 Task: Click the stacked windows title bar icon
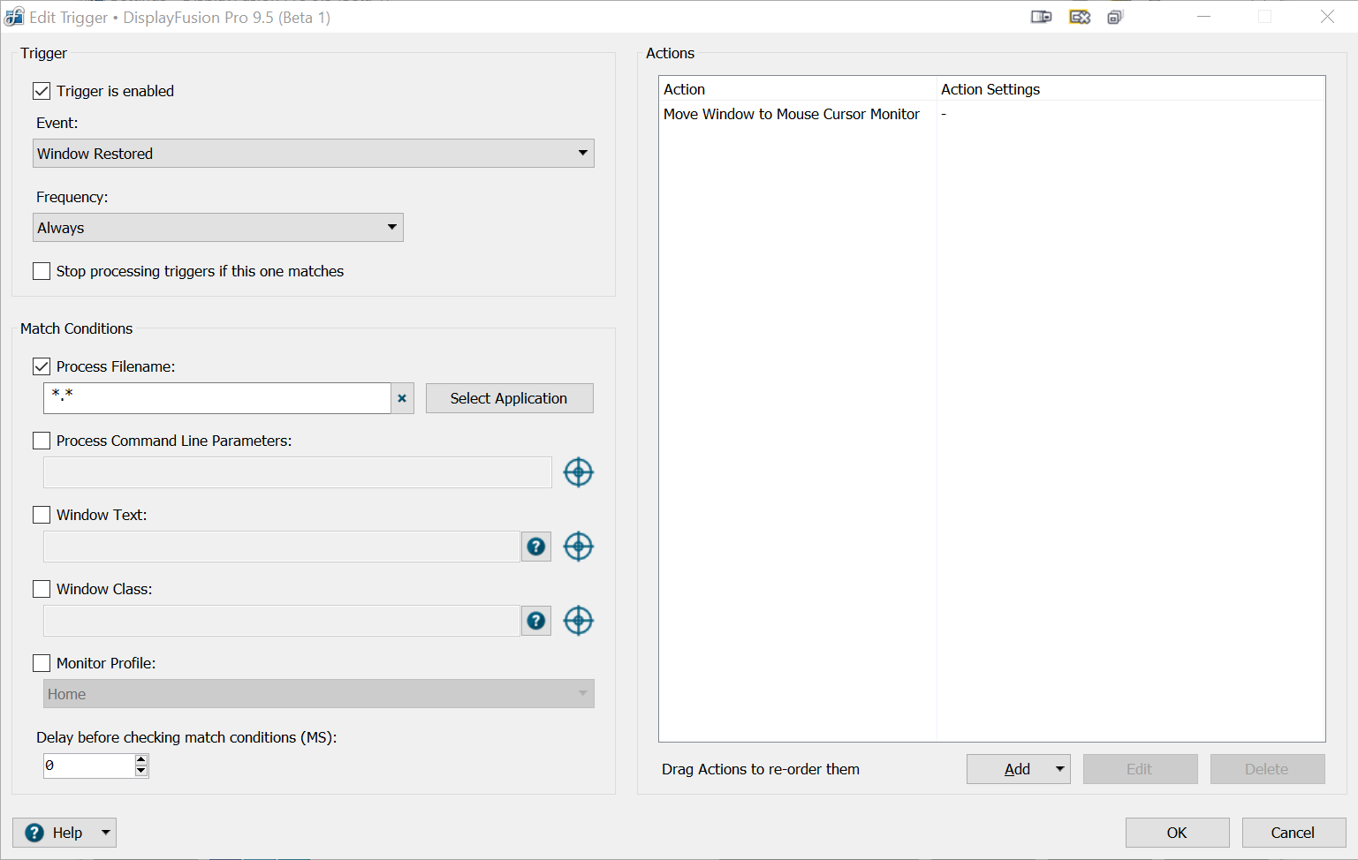tap(1115, 17)
